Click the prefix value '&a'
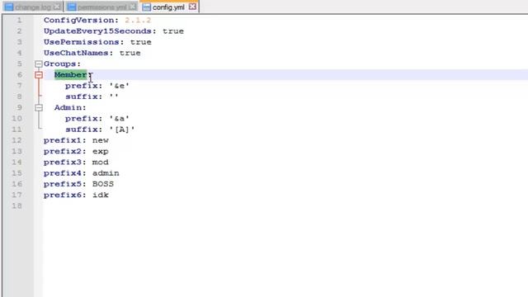This screenshot has width=528, height=297. click(119, 119)
